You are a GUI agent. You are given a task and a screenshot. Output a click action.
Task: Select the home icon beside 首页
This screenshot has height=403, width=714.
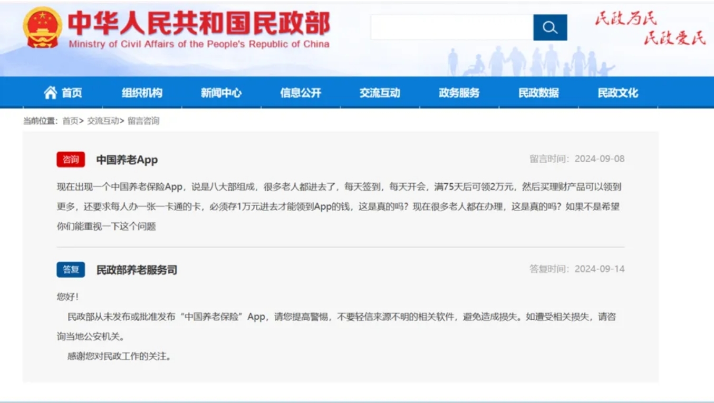[x=50, y=92]
